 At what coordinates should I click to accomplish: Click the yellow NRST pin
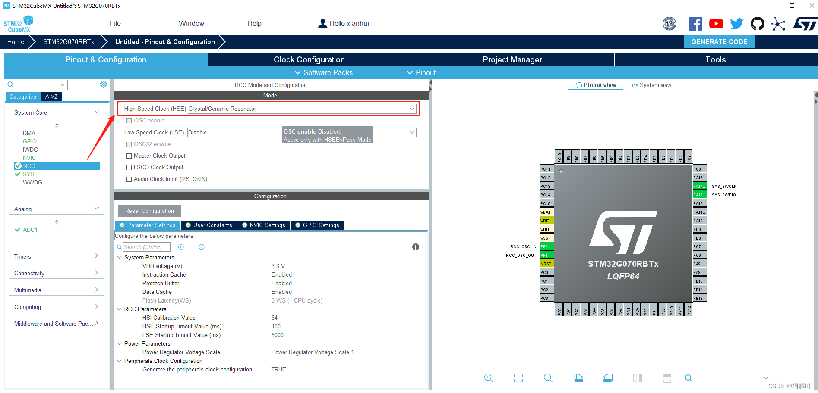[x=546, y=264]
